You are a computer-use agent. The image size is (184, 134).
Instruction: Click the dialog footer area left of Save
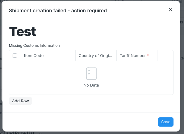(x=80, y=122)
